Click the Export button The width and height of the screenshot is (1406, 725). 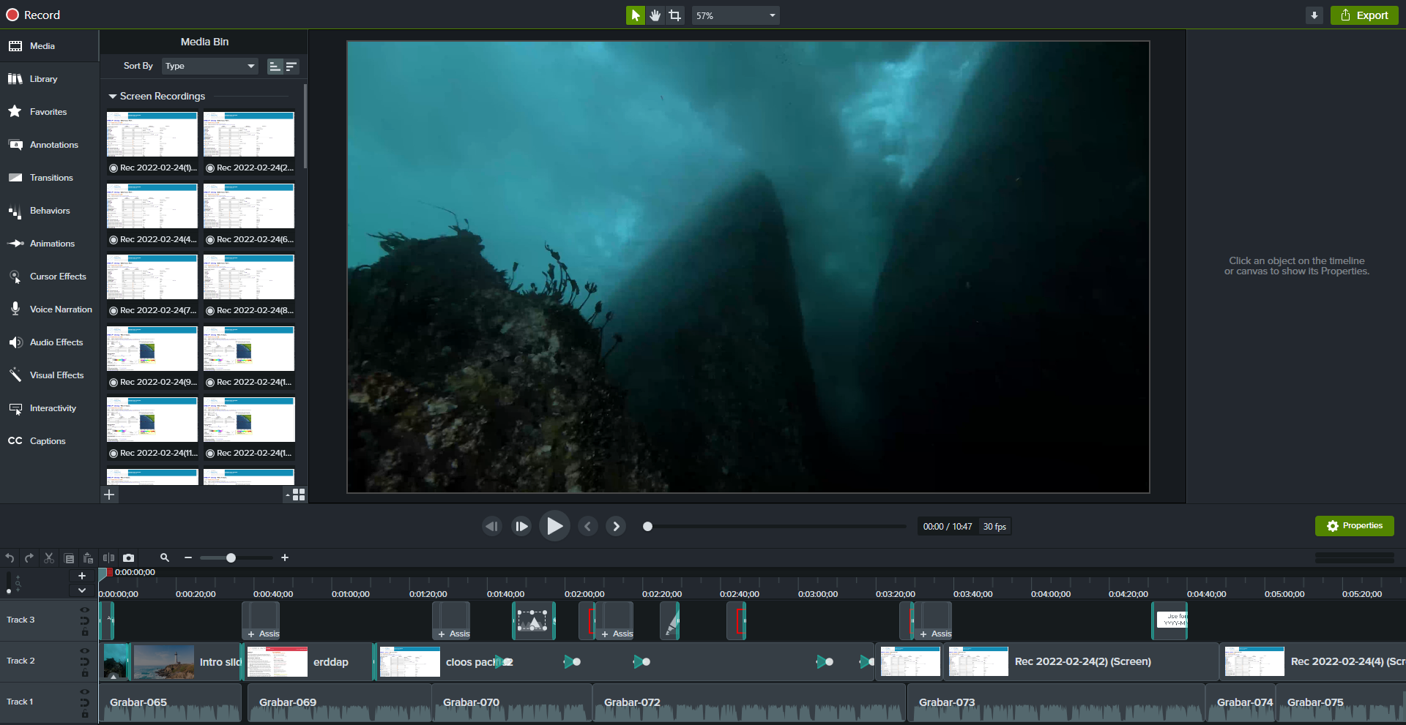(x=1364, y=15)
